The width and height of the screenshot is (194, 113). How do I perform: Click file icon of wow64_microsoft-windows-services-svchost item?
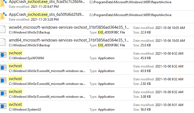pos(3,29)
